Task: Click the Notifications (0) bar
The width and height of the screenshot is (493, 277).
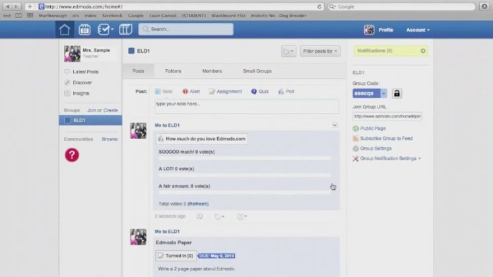Action: (x=391, y=51)
